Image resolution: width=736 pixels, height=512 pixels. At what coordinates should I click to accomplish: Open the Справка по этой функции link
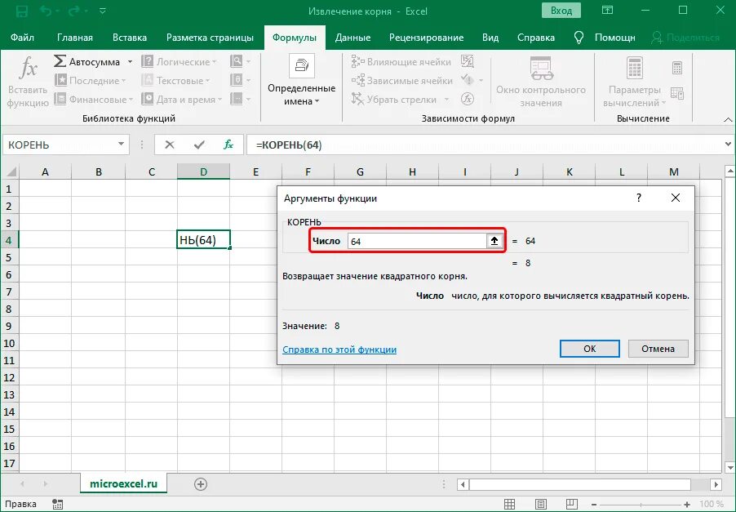coord(339,349)
